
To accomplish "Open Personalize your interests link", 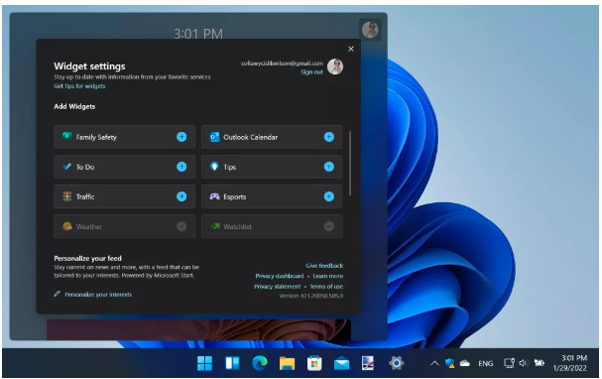I will pos(98,295).
